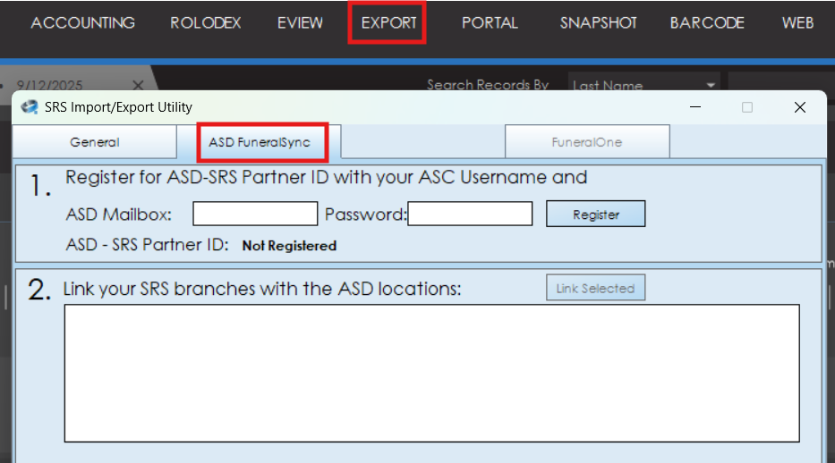This screenshot has height=463, width=835.
Task: Click the 'Not Registered' Partner ID text
Action: 289,246
